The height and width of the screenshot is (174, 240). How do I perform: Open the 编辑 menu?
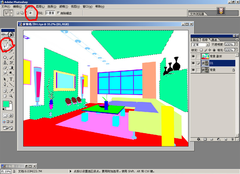tap(17, 7)
